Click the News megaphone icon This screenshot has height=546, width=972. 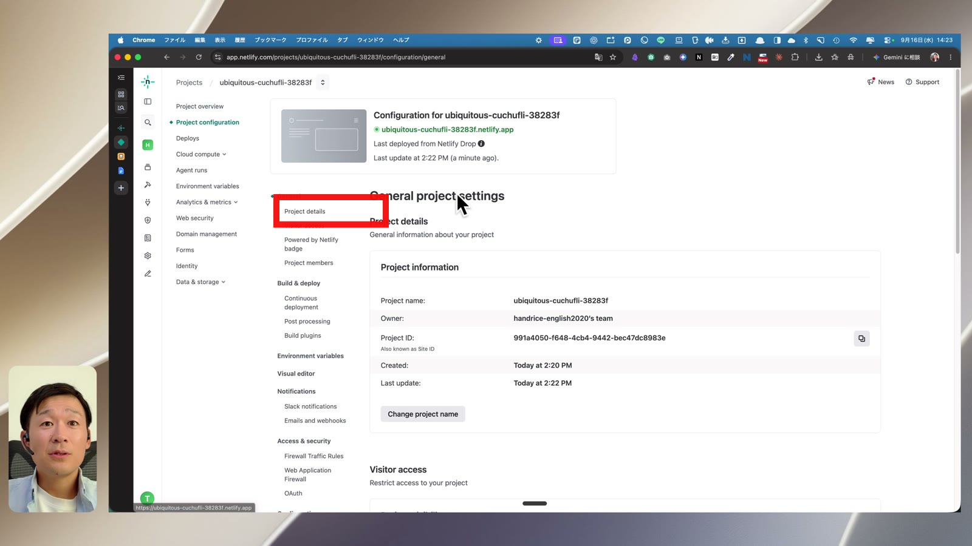pos(871,82)
